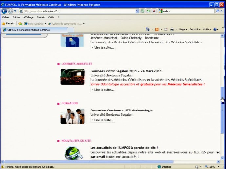Click the Favoris star button
The image size is (226, 169).
[x=8, y=24]
